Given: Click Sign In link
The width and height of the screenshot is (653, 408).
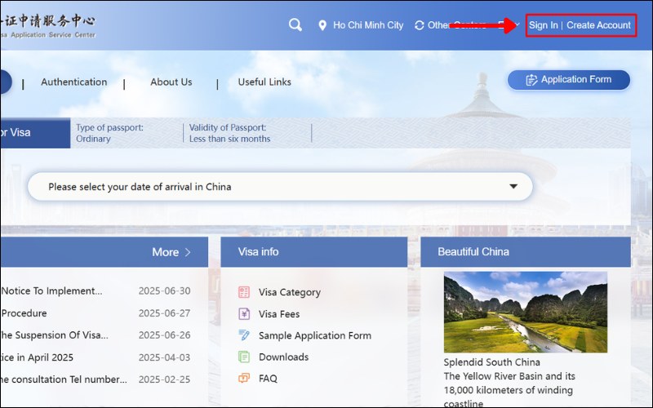Looking at the screenshot, I should pos(543,25).
